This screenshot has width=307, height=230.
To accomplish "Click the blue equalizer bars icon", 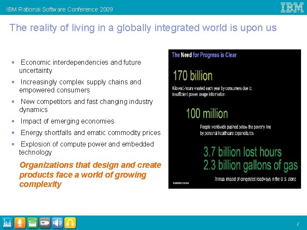I will coord(7,223).
